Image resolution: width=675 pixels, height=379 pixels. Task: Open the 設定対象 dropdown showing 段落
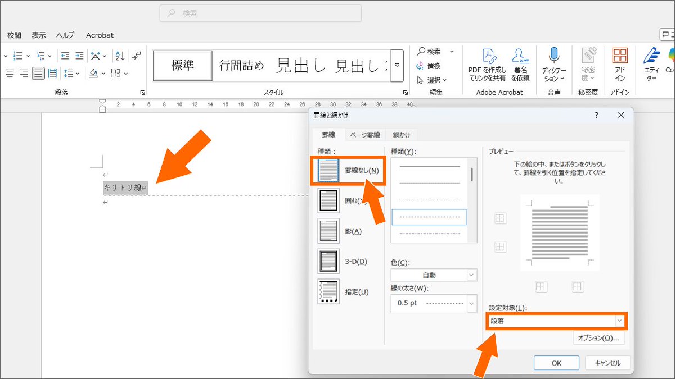click(556, 321)
